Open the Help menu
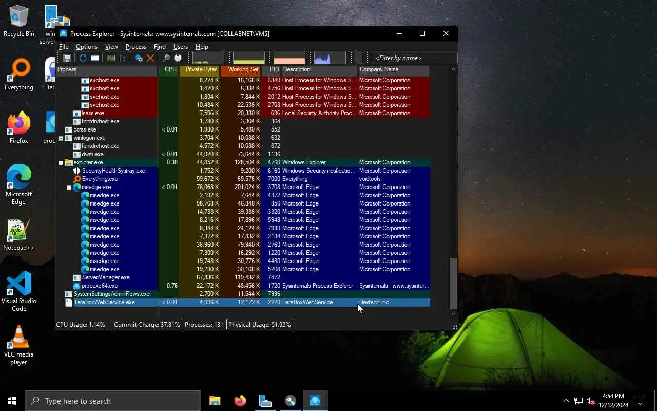 tap(202, 47)
